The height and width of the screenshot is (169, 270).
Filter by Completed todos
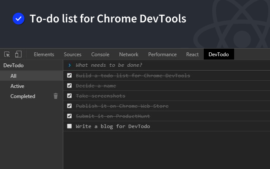pos(23,96)
